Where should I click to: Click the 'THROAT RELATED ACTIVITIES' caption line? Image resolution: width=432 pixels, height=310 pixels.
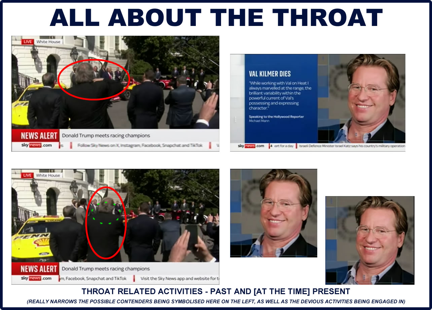216,292
